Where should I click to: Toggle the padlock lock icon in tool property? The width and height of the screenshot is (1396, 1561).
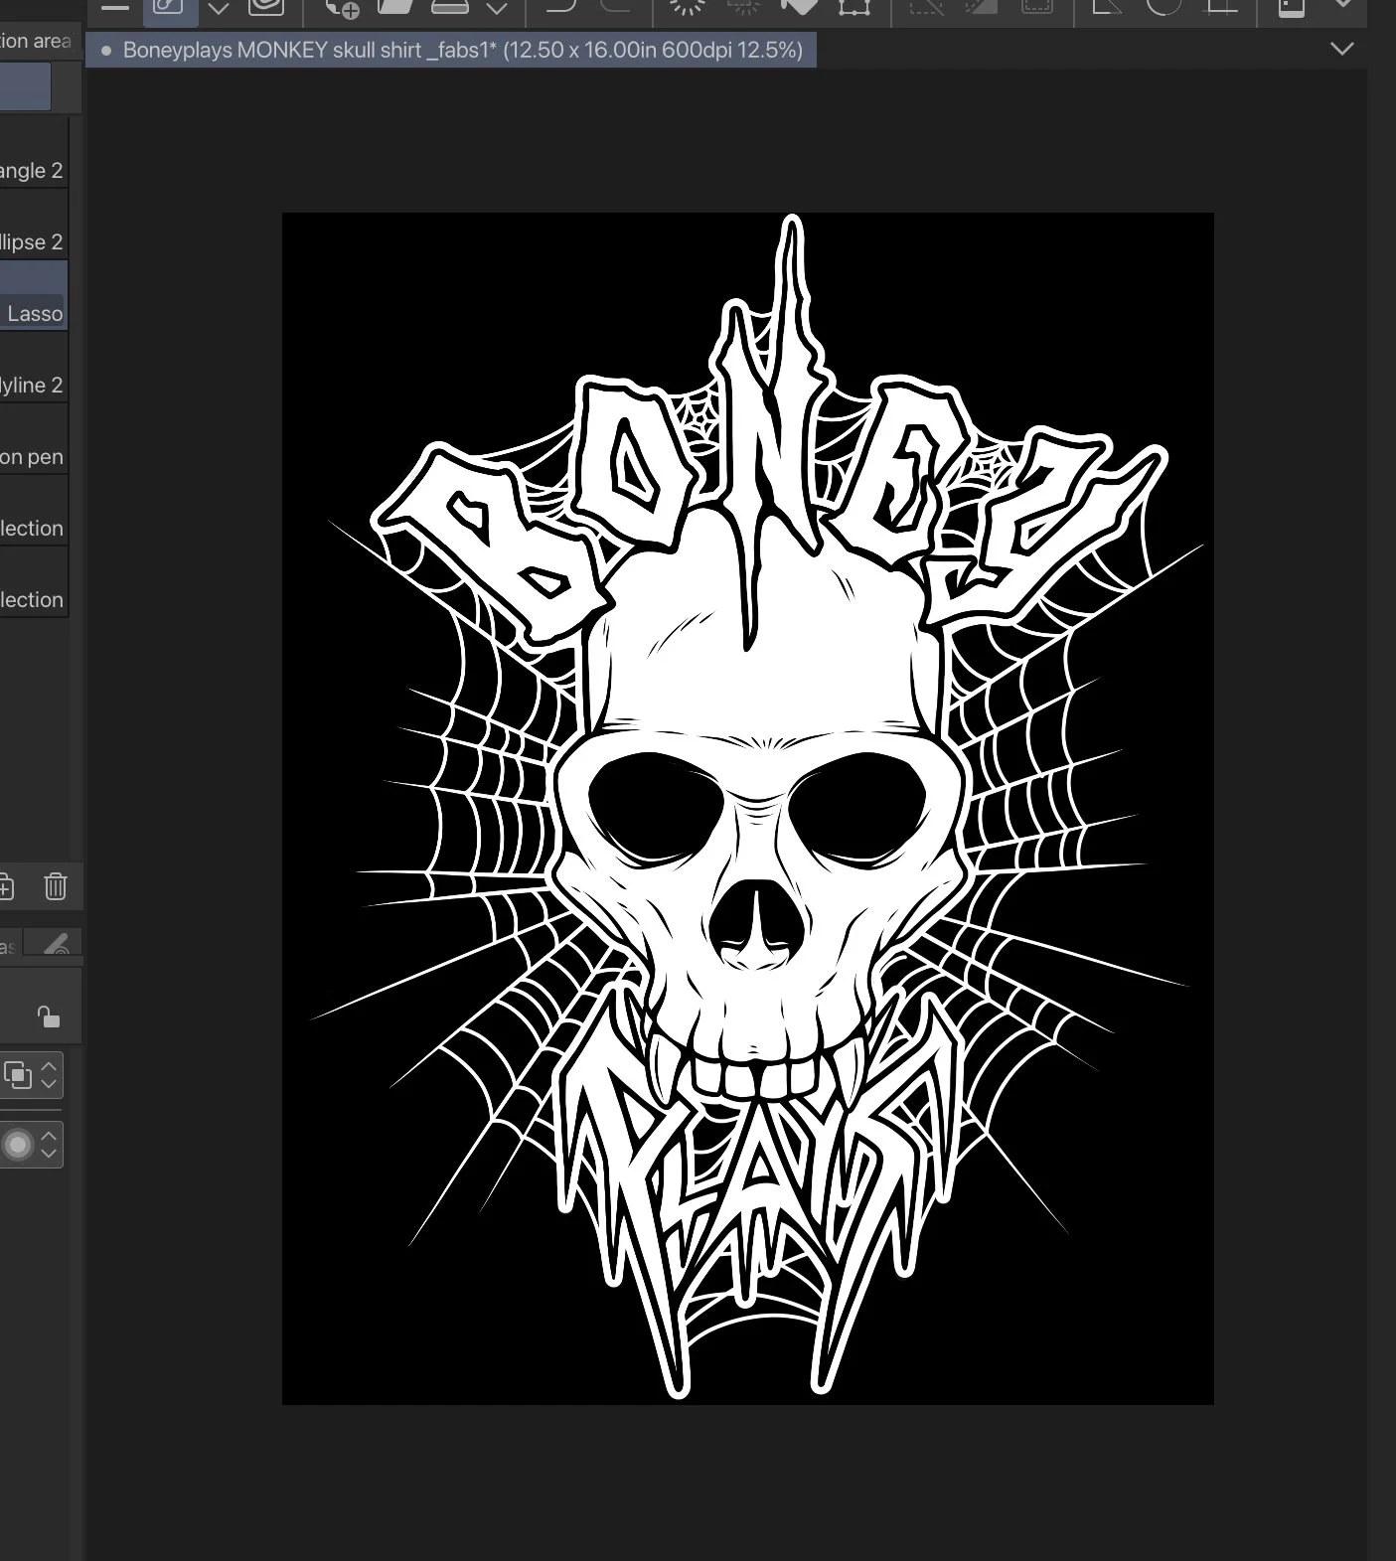[x=48, y=1015]
